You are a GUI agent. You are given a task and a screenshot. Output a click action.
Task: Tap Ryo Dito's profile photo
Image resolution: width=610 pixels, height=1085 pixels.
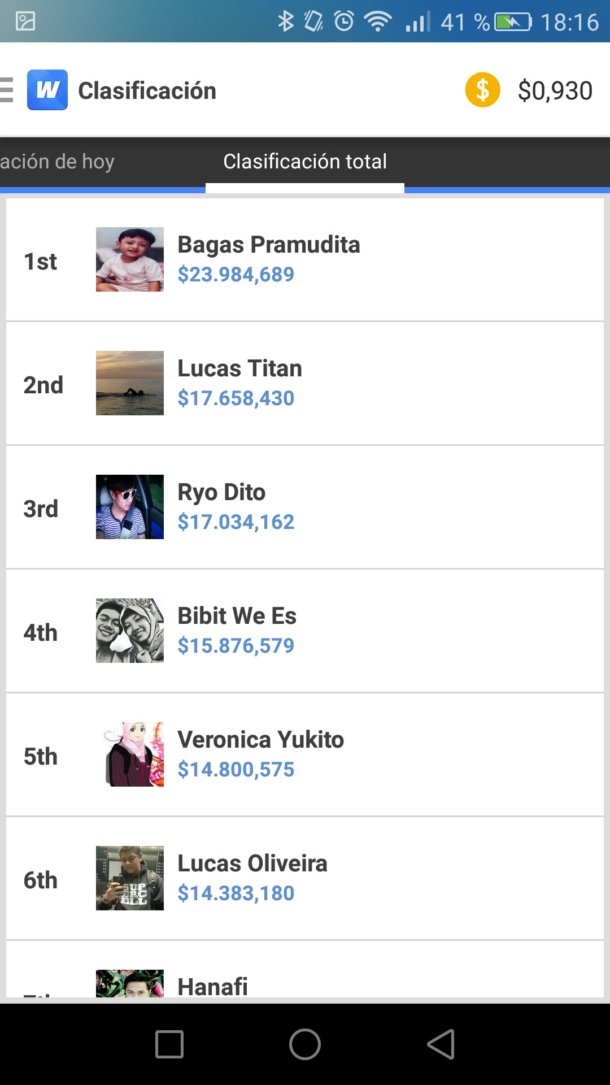pos(130,507)
